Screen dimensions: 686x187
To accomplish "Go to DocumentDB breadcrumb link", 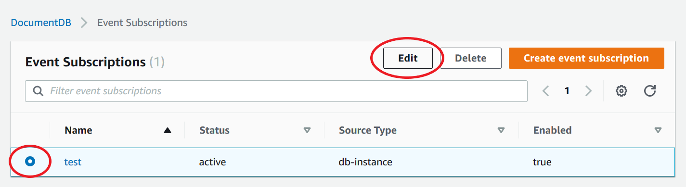I will point(41,23).
